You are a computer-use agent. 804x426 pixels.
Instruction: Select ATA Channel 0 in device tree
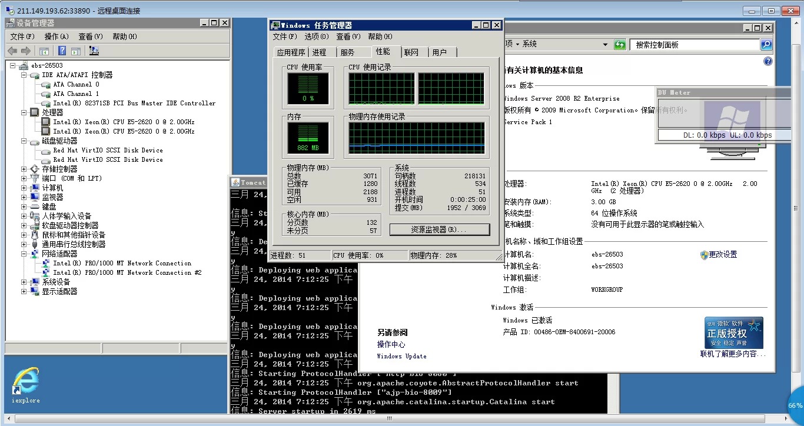(x=76, y=84)
